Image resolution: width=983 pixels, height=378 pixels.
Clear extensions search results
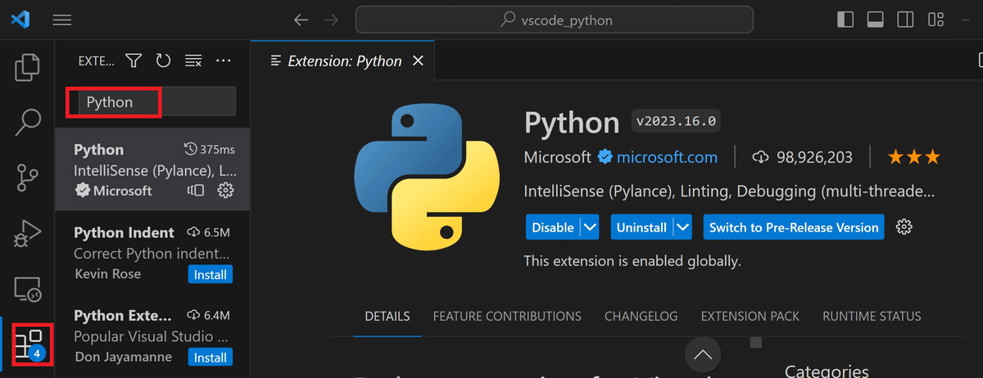pos(193,61)
